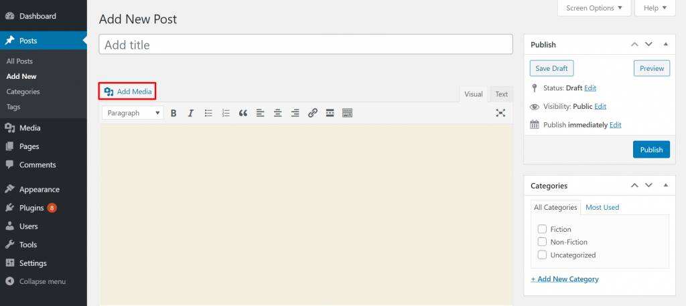Edit the post Visibility
The image size is (686, 306).
(x=600, y=106)
